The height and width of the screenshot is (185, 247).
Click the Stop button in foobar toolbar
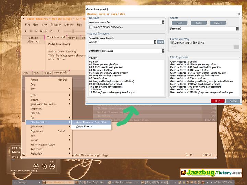pyautogui.click(x=26, y=31)
